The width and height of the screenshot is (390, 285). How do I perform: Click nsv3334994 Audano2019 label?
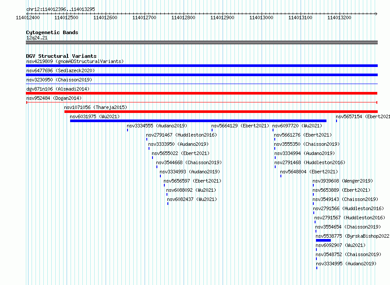(x=305, y=153)
